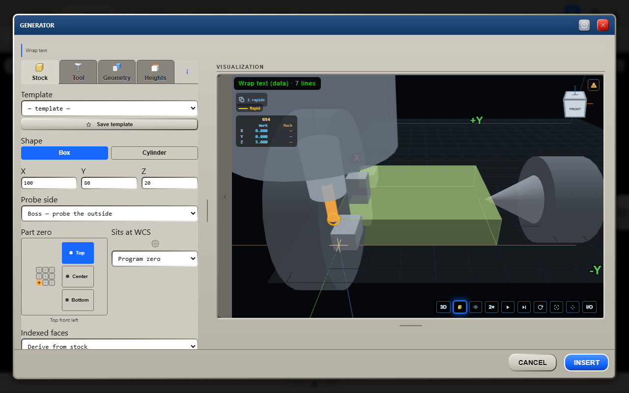Step forward in the simulation
Viewport: 629px width, 393px height.
[x=524, y=307]
